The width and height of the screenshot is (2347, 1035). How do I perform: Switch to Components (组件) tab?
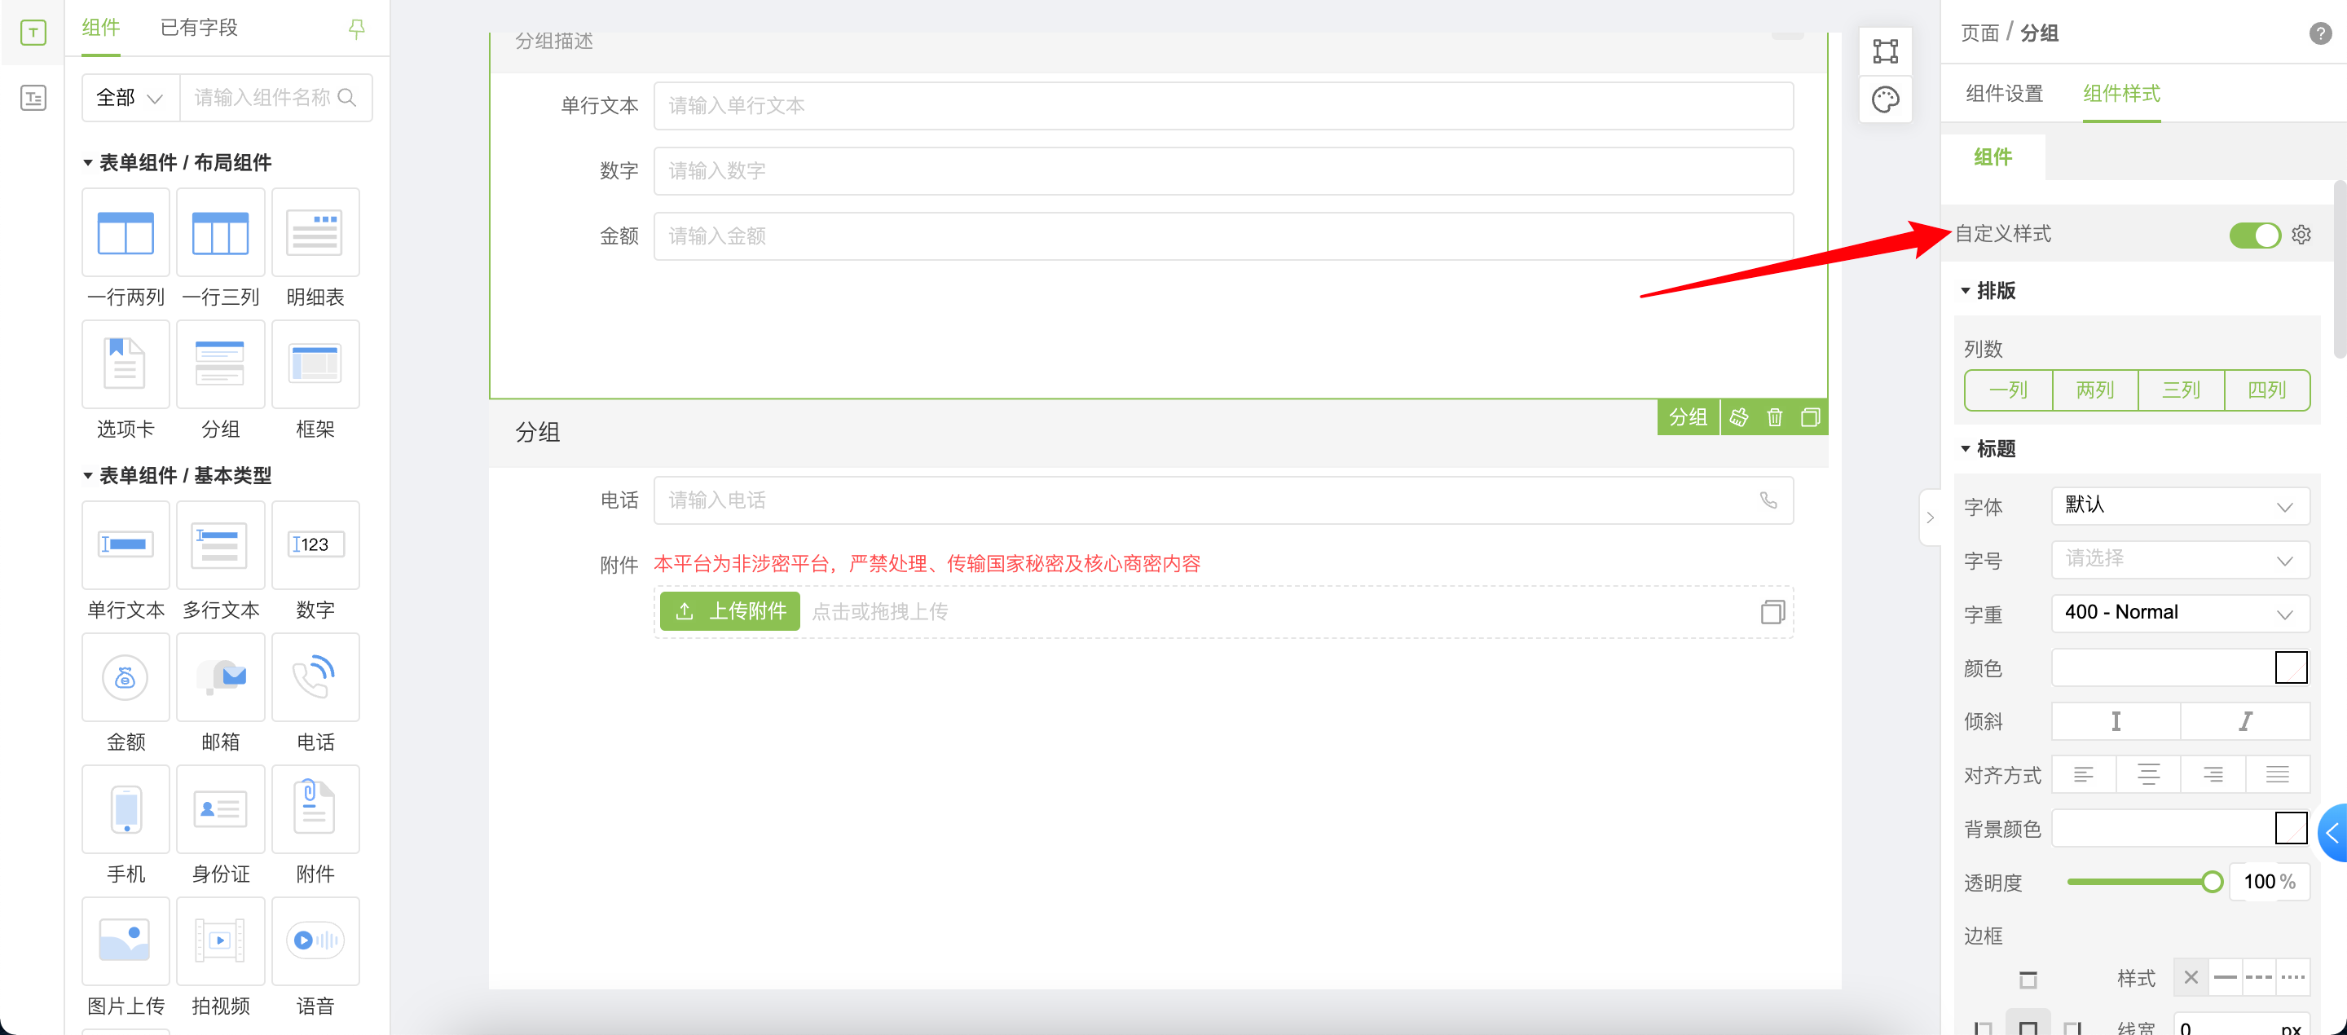coord(100,29)
